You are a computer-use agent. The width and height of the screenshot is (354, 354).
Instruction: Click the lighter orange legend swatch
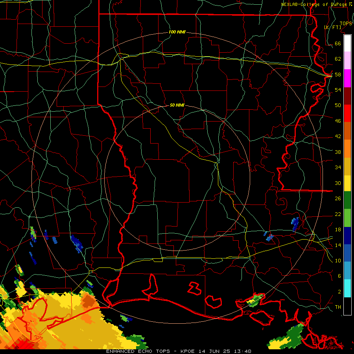pyautogui.click(x=347, y=149)
